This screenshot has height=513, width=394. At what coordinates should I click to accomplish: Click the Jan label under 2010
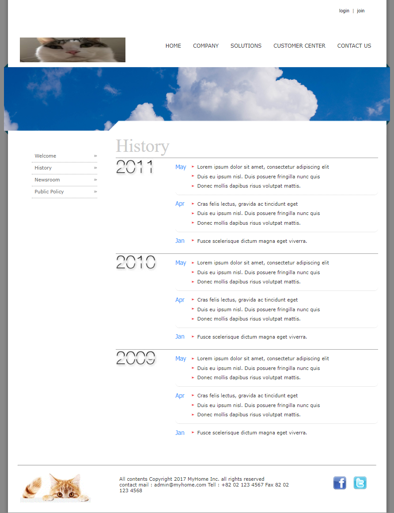point(180,337)
